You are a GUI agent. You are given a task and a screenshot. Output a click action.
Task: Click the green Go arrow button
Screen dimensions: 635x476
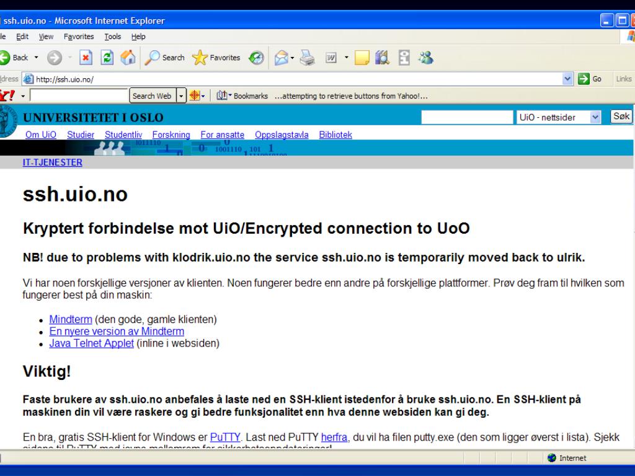pyautogui.click(x=584, y=79)
